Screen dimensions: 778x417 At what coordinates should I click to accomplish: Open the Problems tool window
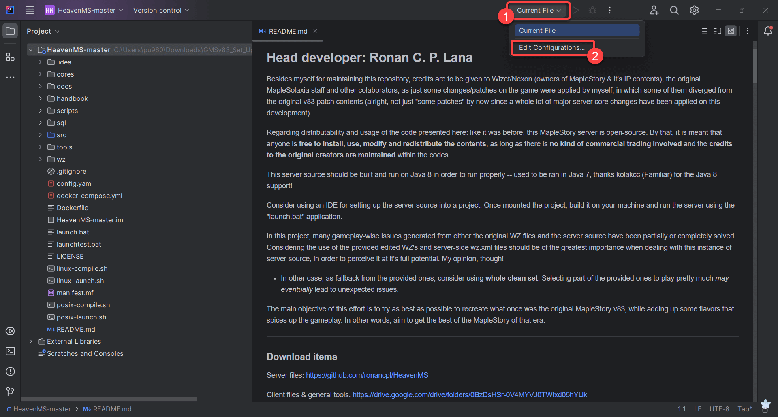(10, 372)
